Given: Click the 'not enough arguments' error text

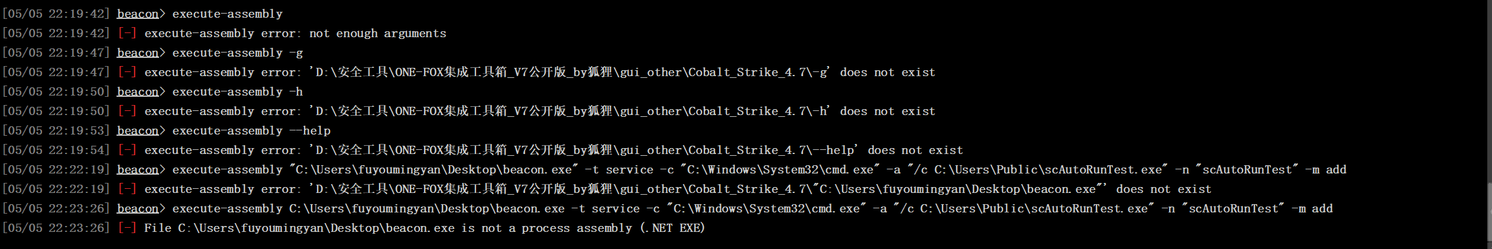Looking at the screenshot, I should click(377, 33).
